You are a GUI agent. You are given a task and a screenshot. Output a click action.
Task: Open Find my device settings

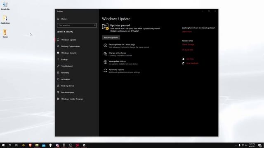coord(68,86)
